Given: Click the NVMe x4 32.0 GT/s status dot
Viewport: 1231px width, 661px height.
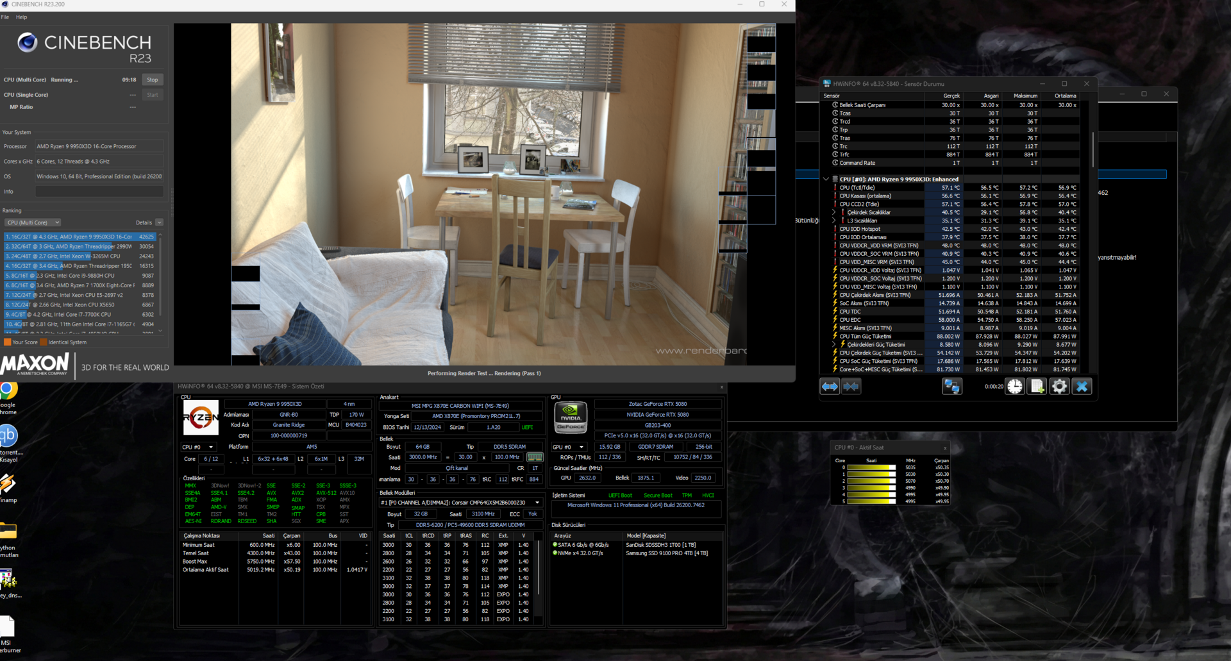Looking at the screenshot, I should tap(555, 553).
